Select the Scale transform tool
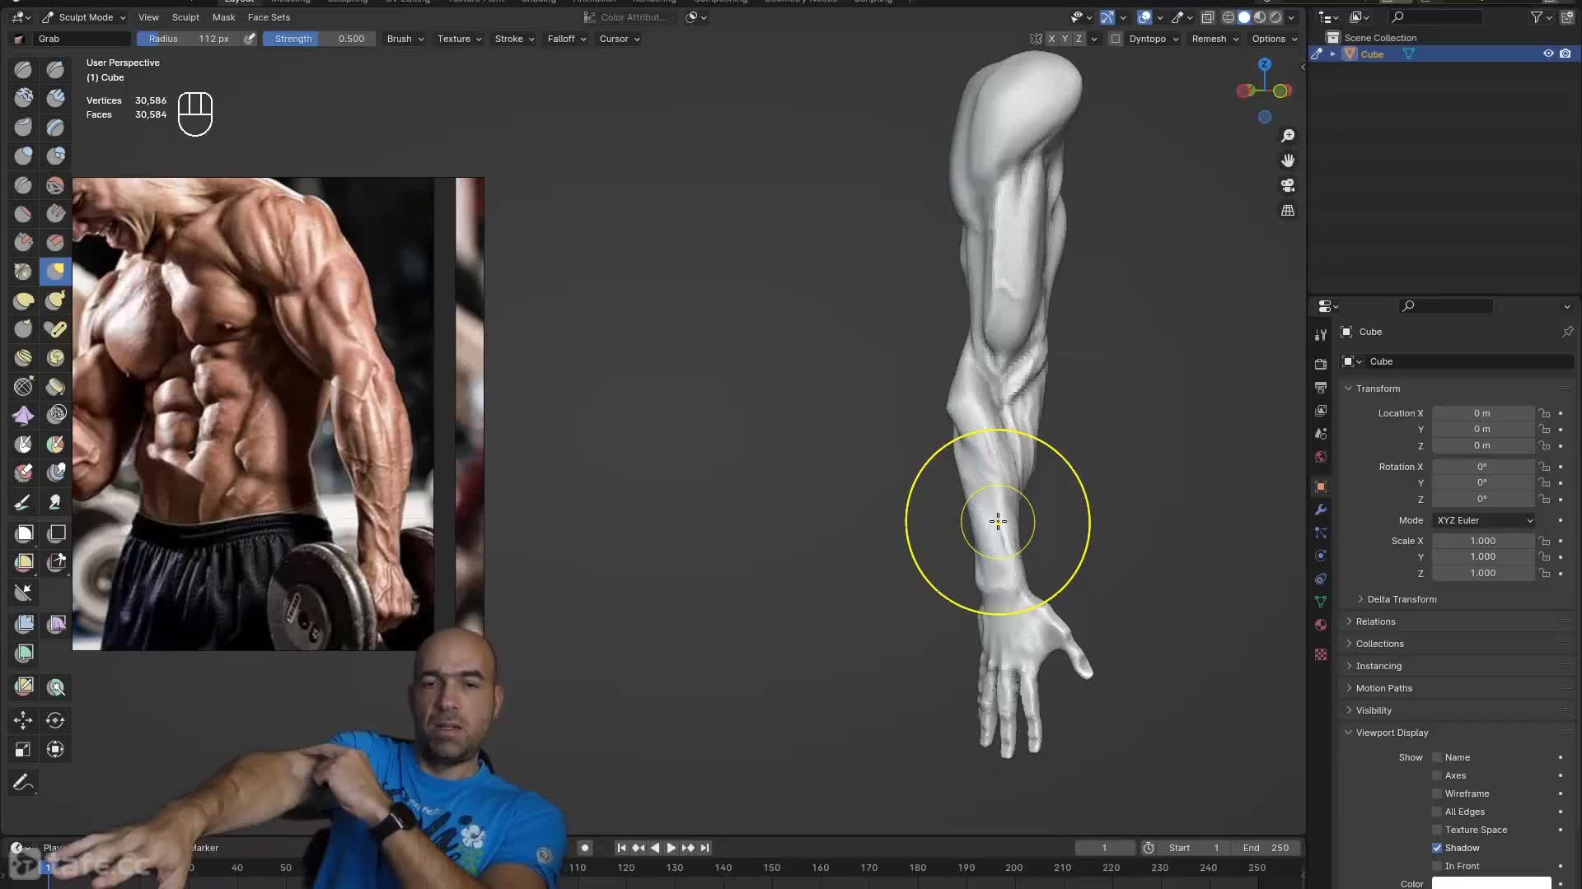The height and width of the screenshot is (889, 1582). (23, 749)
